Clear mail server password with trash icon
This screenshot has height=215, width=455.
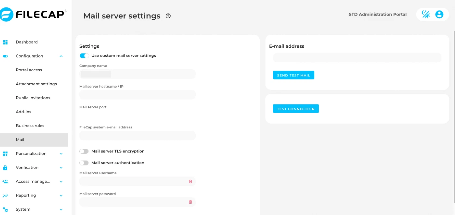coord(190,202)
